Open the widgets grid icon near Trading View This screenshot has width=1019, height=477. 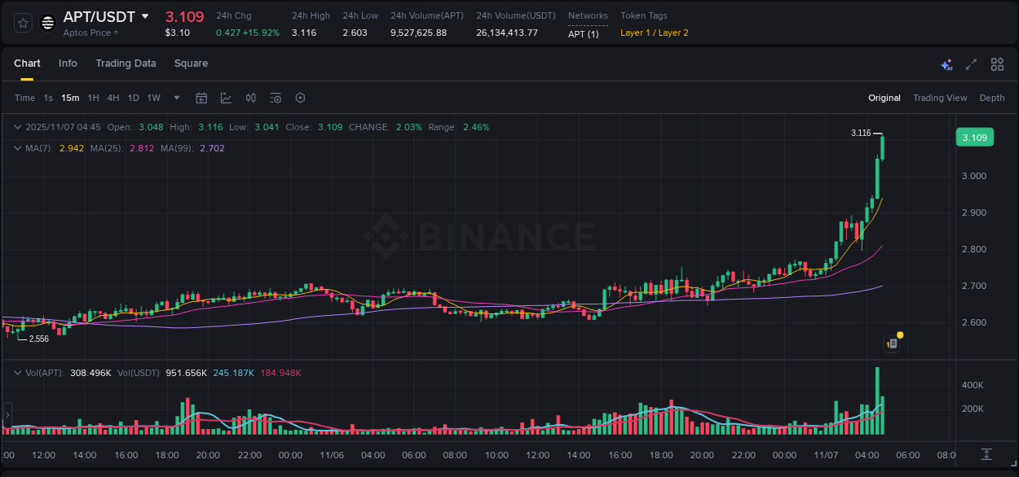click(996, 64)
